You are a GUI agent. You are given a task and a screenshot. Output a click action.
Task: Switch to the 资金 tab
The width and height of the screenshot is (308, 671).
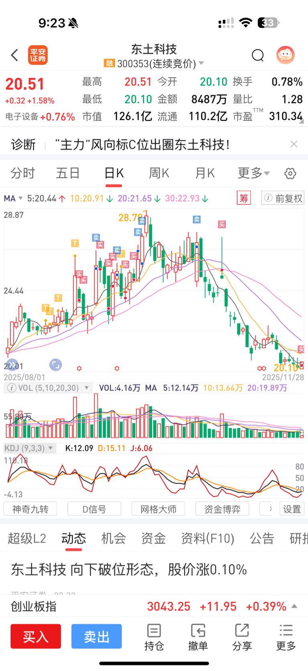tap(153, 538)
